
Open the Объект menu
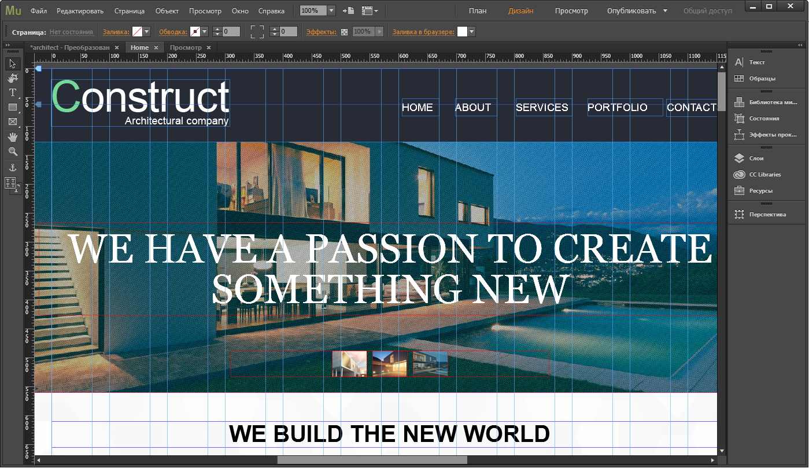pos(167,11)
